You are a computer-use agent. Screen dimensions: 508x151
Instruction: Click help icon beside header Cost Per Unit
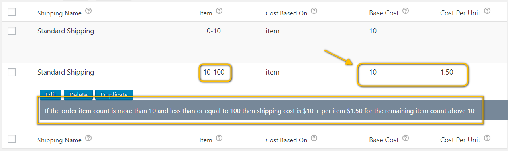(x=487, y=11)
